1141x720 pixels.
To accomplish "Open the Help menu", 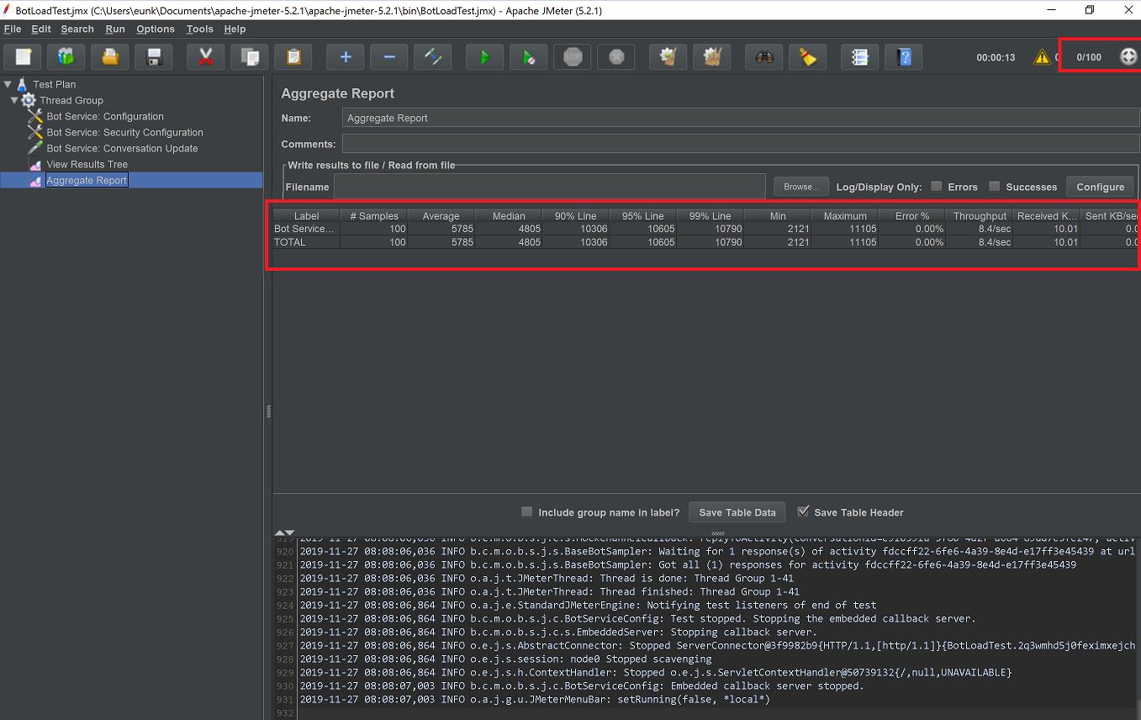I will [235, 29].
